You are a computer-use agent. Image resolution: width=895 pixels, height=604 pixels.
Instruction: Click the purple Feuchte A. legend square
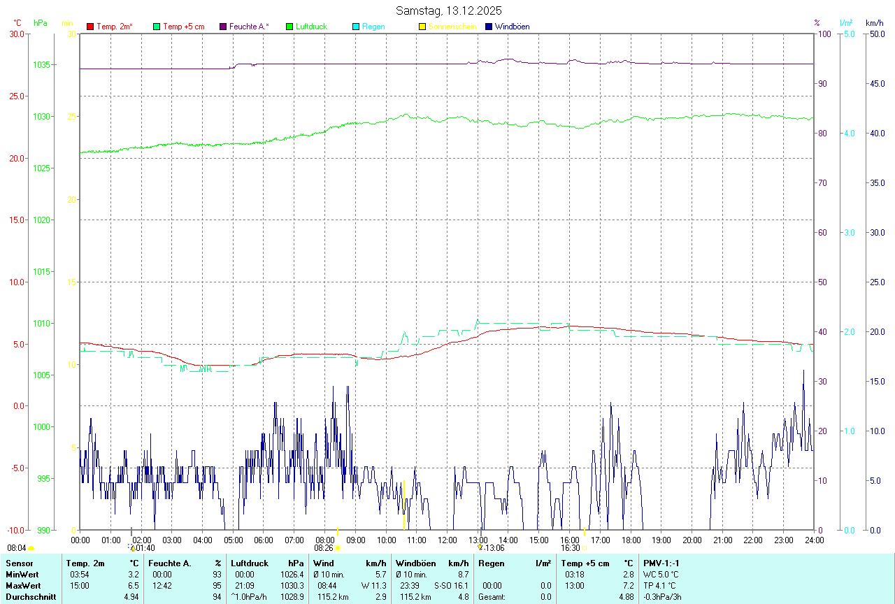point(223,27)
